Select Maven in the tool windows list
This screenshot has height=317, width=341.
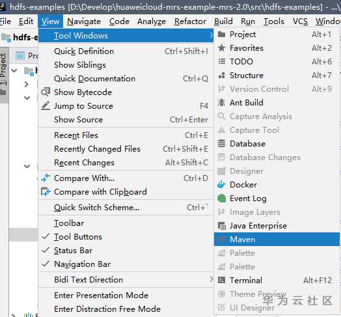click(x=277, y=240)
